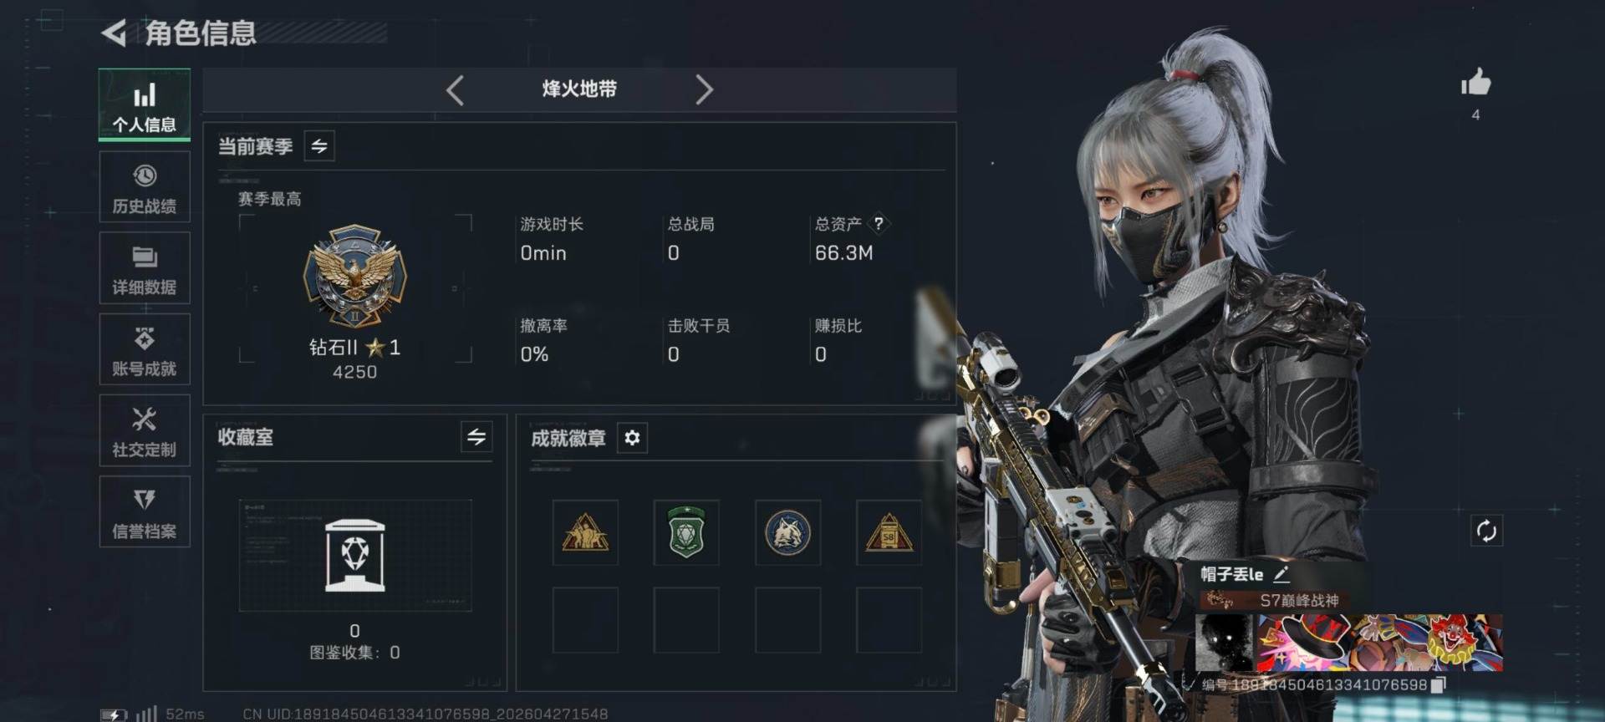The height and width of the screenshot is (722, 1605).
Task: Toggle the 当前赛季 season swap button
Action: [x=319, y=146]
